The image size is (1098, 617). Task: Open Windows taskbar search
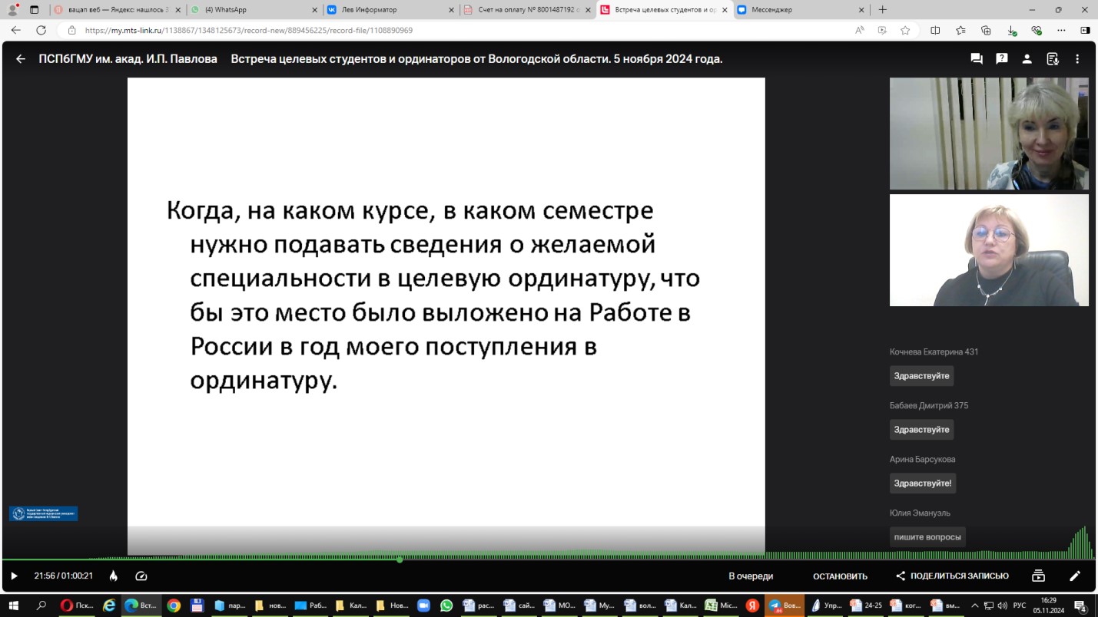[41, 605]
